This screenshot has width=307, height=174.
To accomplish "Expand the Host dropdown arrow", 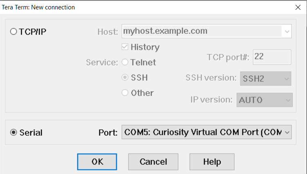I will 287,31.
